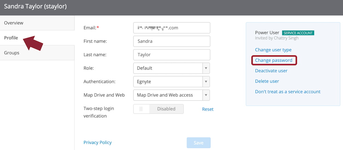Select the Profile tab

coord(11,38)
